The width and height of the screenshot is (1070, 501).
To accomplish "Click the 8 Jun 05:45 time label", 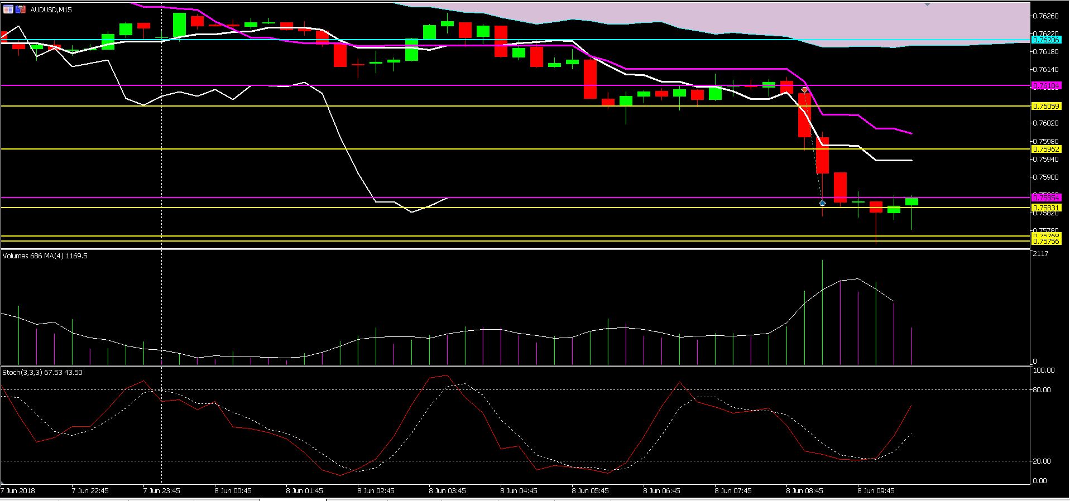I will (x=591, y=492).
